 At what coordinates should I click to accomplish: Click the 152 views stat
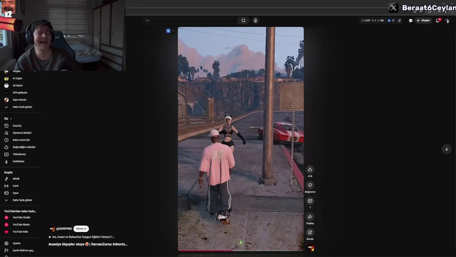point(380,20)
